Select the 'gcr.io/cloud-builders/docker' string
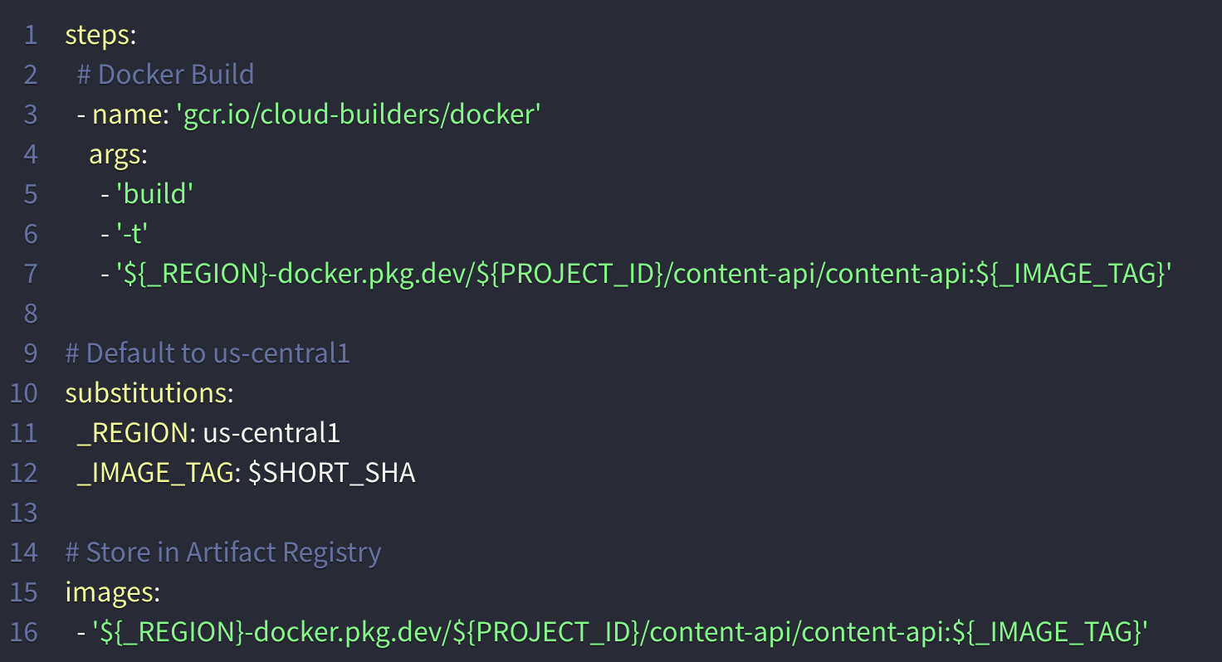Image resolution: width=1222 pixels, height=662 pixels. point(359,114)
